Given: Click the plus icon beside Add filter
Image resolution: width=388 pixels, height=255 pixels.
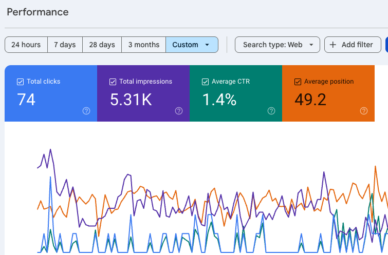Looking at the screenshot, I should (333, 45).
